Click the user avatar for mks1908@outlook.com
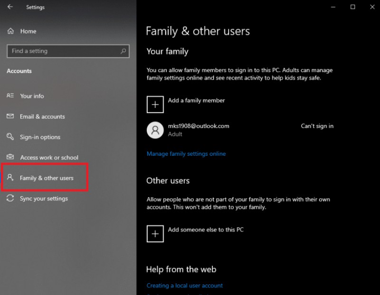Image resolution: width=380 pixels, height=295 pixels. coord(155,130)
